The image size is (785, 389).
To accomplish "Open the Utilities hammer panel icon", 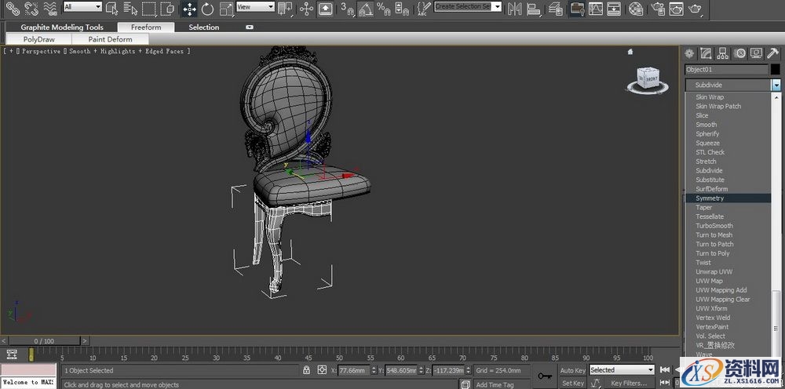I will click(x=772, y=53).
